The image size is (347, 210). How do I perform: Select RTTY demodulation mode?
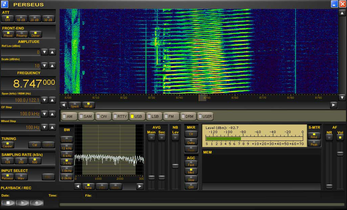point(120,116)
